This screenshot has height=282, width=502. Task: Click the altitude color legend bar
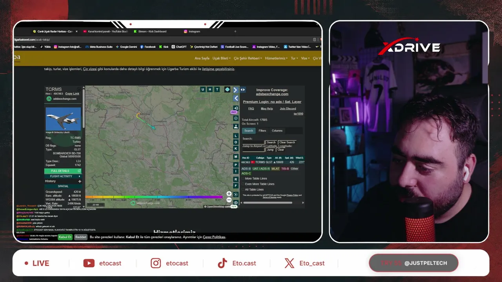[x=154, y=197]
